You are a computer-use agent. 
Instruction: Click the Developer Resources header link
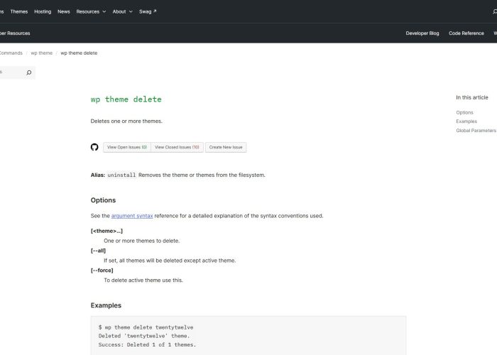tap(15, 33)
